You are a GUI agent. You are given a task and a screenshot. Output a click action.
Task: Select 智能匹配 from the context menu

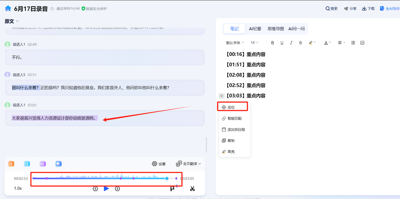point(234,118)
